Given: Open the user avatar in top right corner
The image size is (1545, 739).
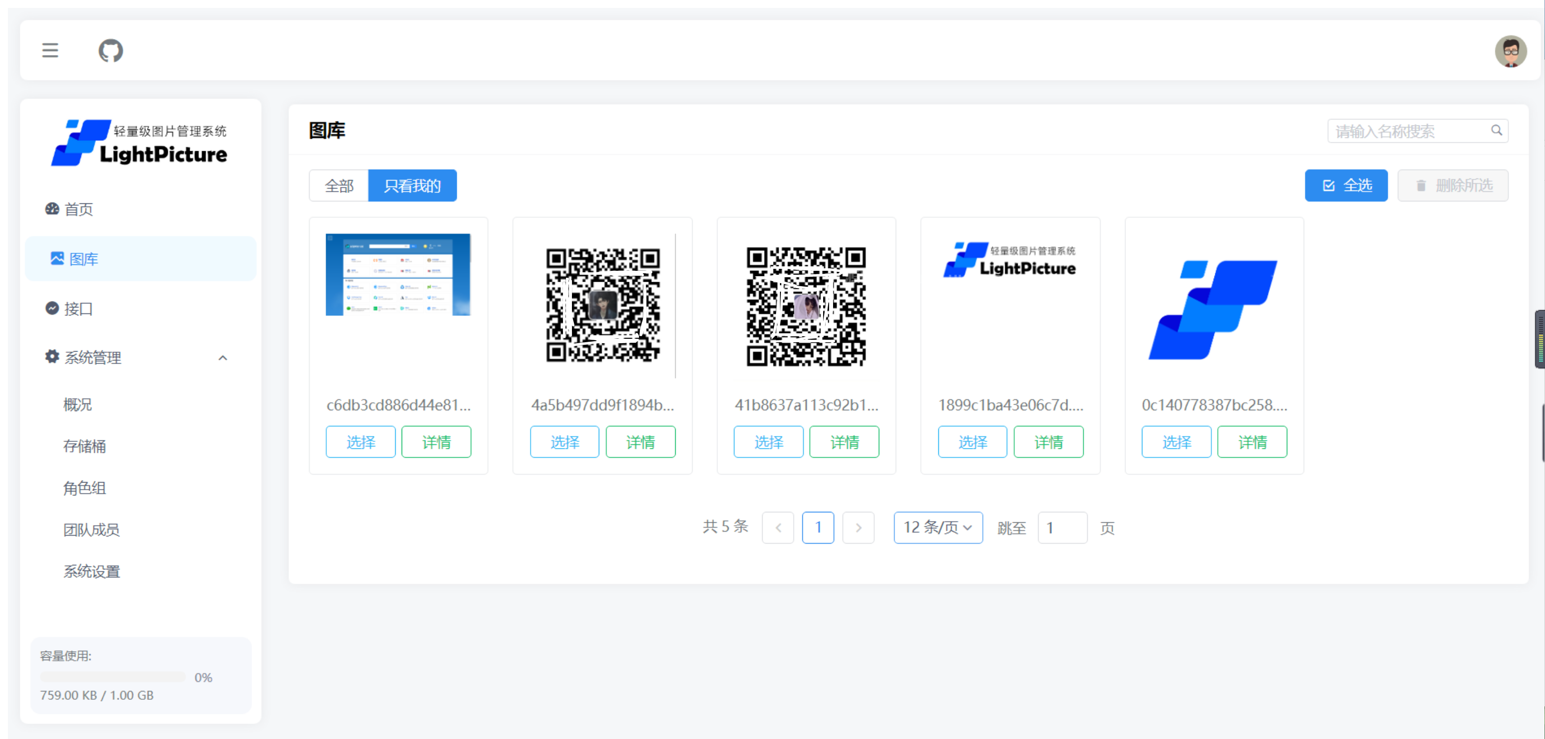Looking at the screenshot, I should click(1511, 51).
